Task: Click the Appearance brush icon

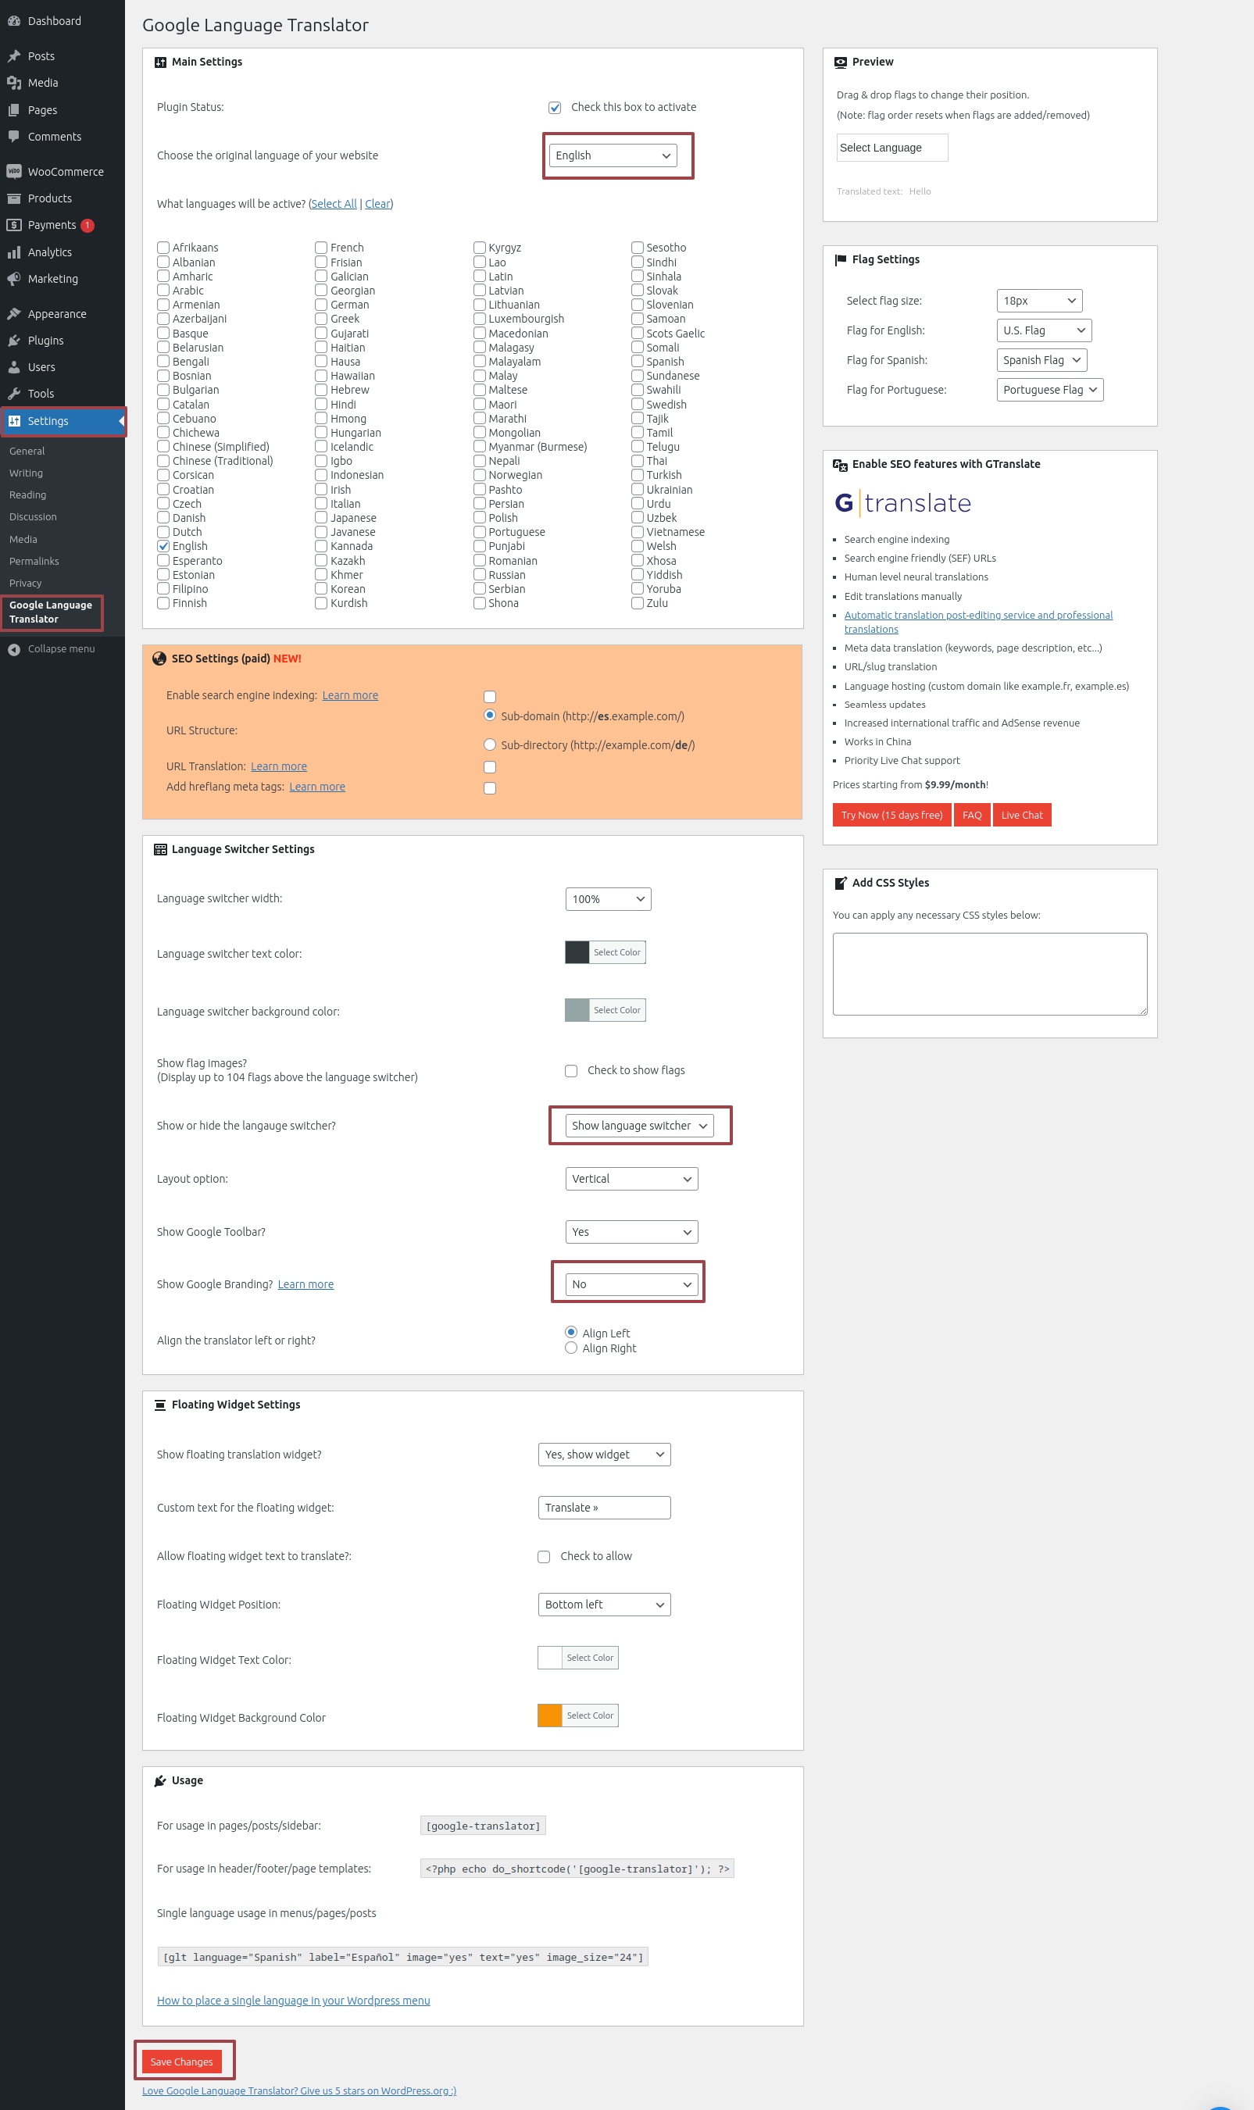Action: click(13, 313)
